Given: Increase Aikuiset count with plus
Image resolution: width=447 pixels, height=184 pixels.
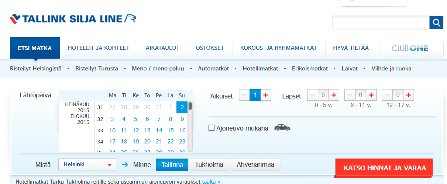Looking at the screenshot, I should (265, 96).
